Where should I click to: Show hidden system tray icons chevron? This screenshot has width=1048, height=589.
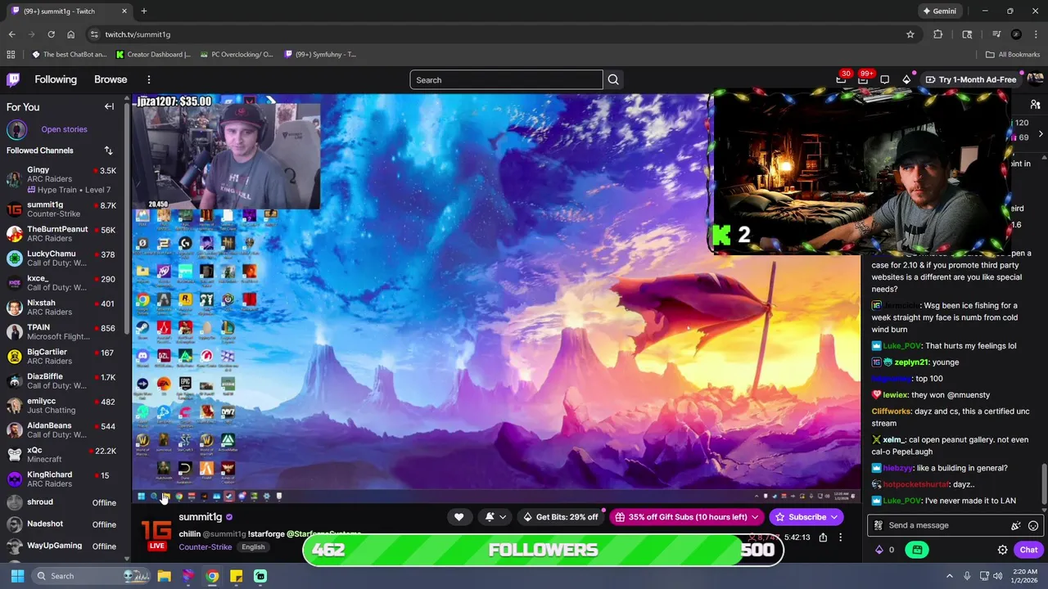tap(950, 576)
